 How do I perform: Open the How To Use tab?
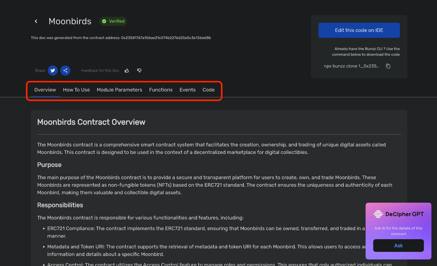[x=76, y=90]
